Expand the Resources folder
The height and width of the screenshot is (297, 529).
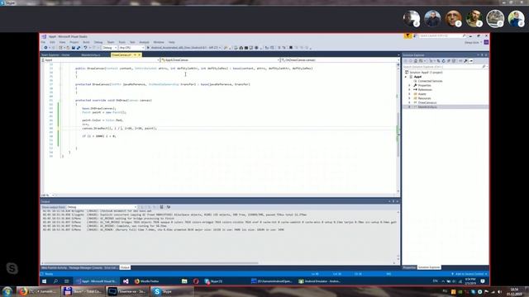click(x=410, y=98)
